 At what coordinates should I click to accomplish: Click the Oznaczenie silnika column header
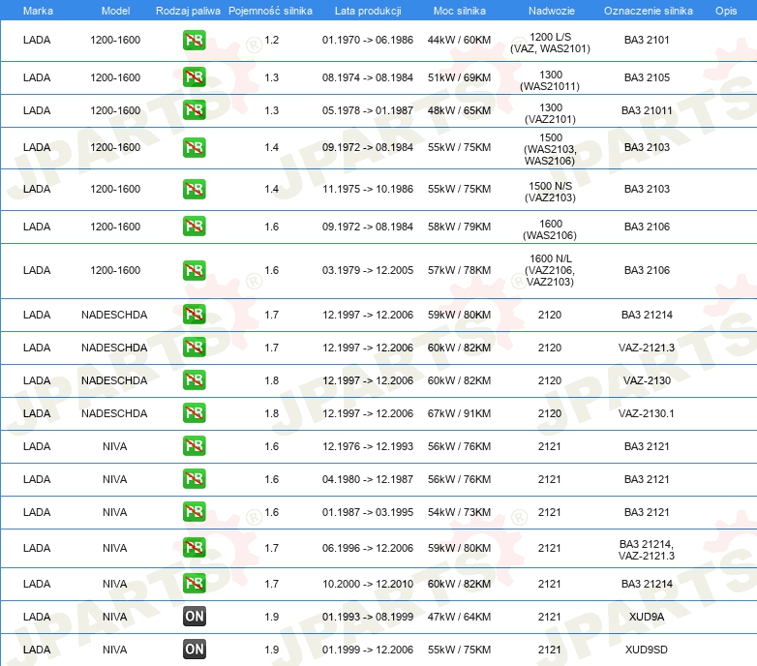pos(648,10)
